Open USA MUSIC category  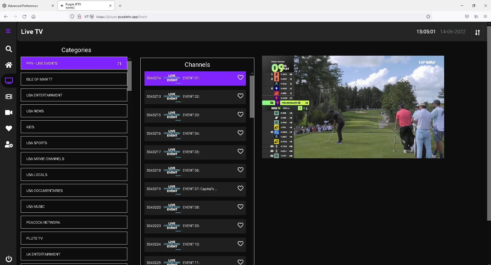(74, 206)
